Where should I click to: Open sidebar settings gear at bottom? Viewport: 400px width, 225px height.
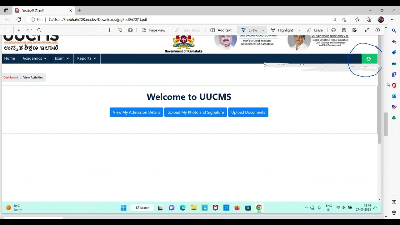coord(394,213)
